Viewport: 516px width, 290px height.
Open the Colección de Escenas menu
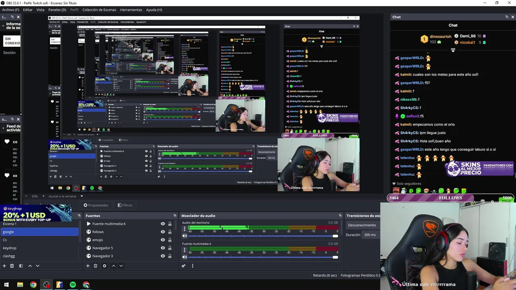(99, 10)
